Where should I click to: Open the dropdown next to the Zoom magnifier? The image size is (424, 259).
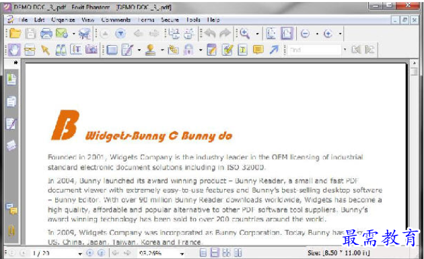pos(257,34)
